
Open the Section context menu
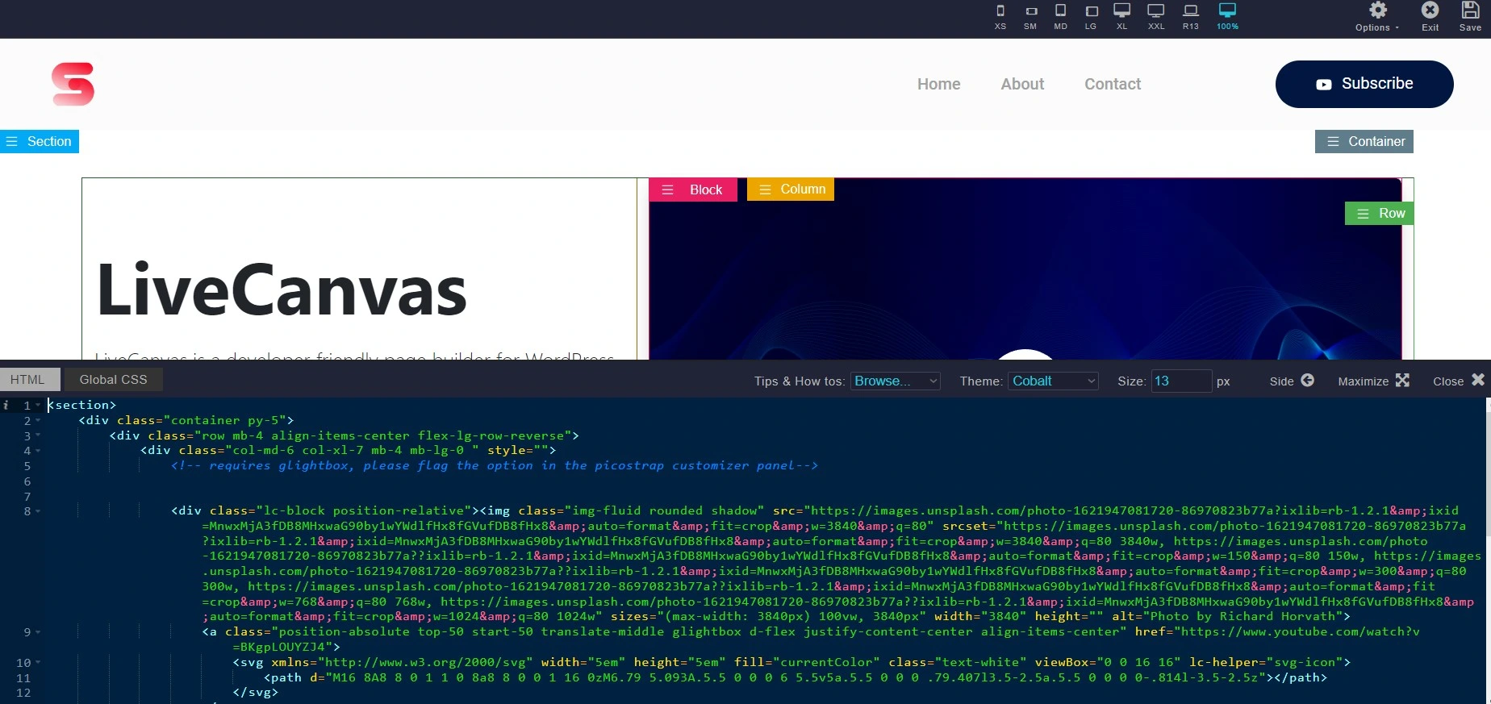[40, 141]
